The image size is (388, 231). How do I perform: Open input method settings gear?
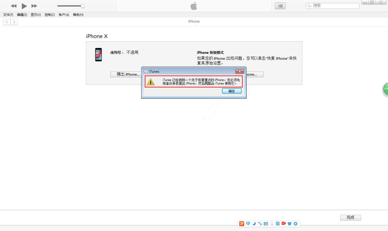[x=296, y=224]
